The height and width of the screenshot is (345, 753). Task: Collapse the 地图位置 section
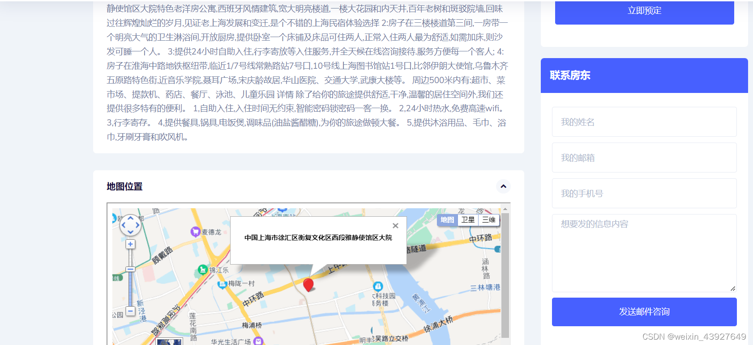(503, 186)
